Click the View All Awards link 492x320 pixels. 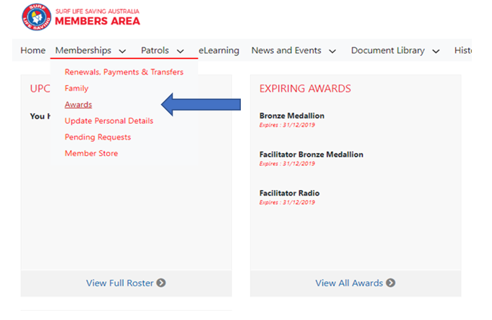349,283
